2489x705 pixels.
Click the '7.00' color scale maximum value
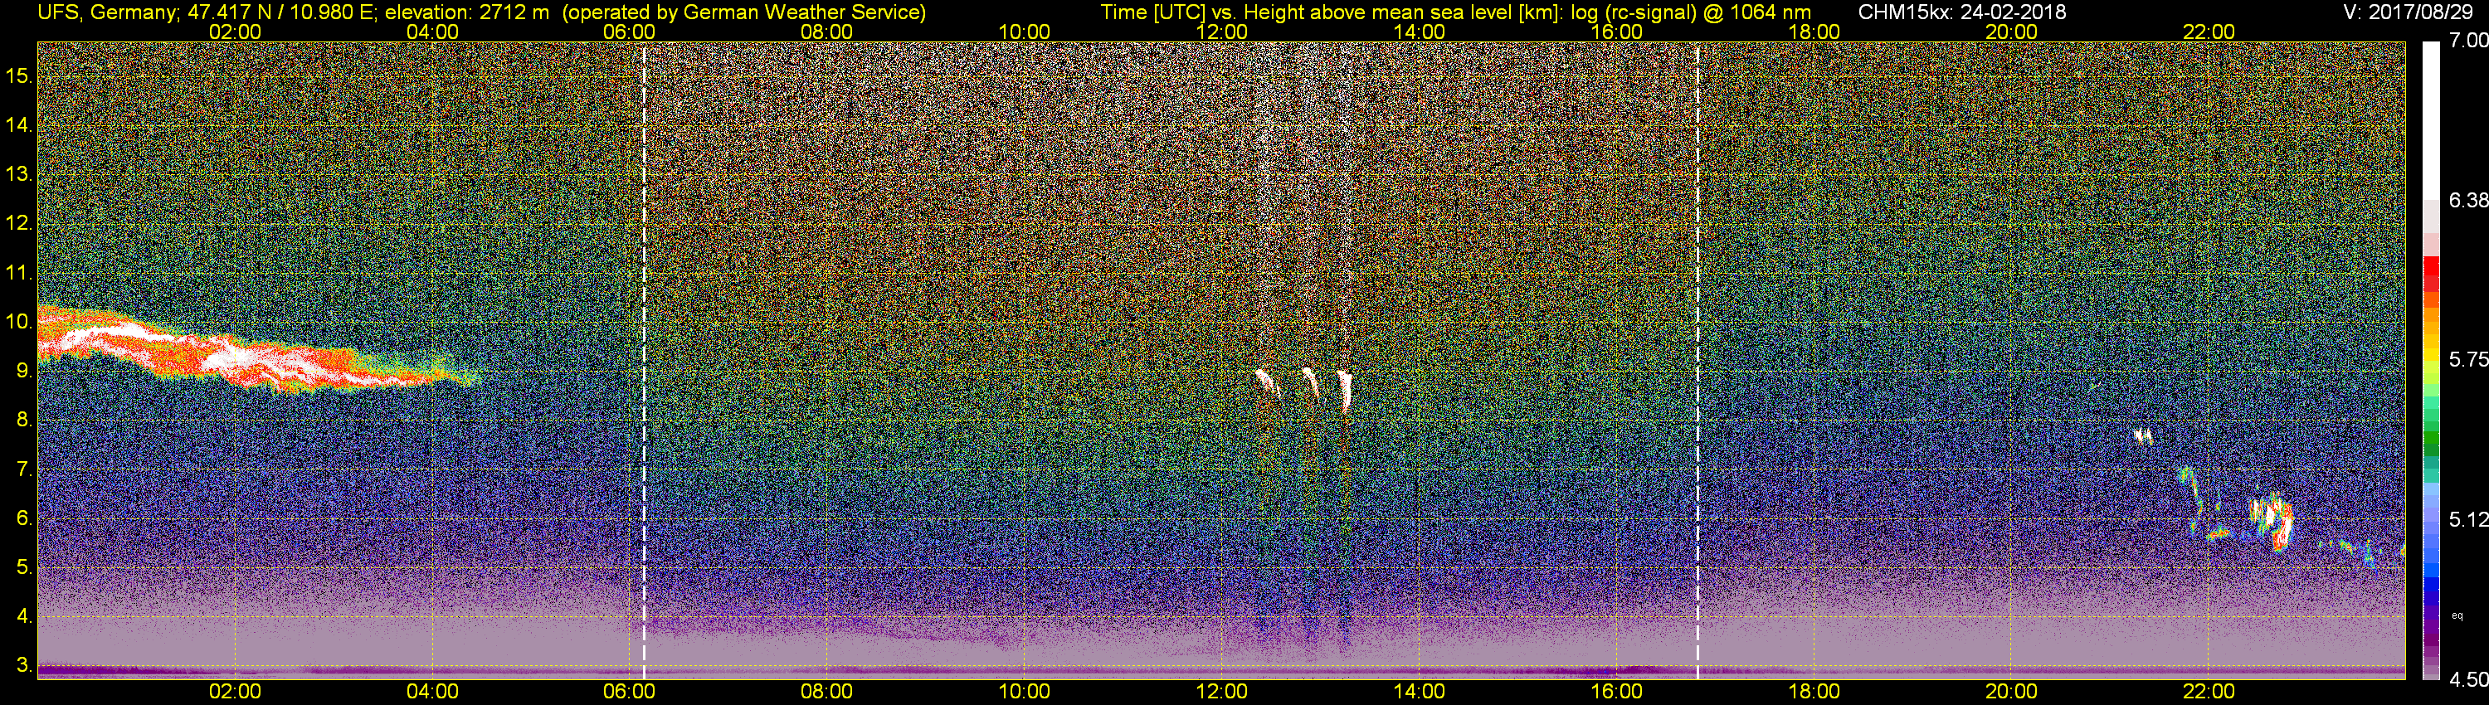(2469, 41)
